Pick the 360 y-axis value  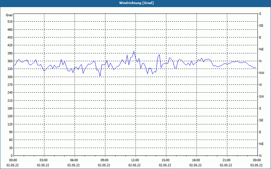(x=10, y=61)
